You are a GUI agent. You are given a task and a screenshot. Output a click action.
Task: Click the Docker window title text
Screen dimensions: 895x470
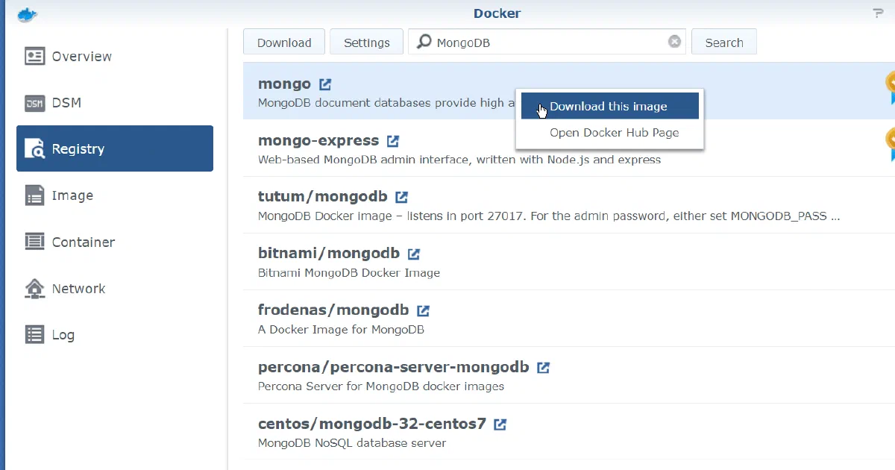(497, 13)
